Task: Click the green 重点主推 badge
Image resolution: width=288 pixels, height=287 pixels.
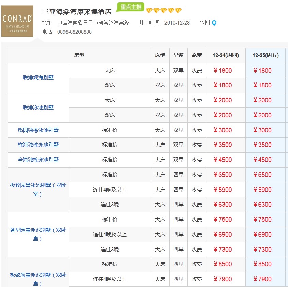Action: [x=130, y=7]
